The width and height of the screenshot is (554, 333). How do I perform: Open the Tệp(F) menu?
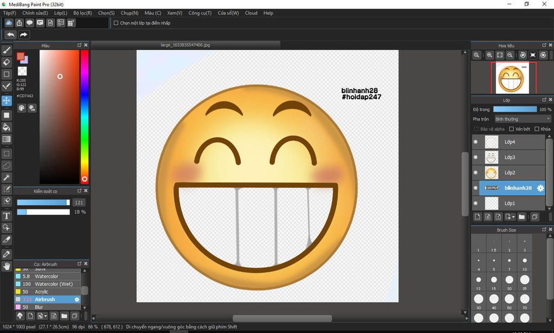click(x=10, y=13)
